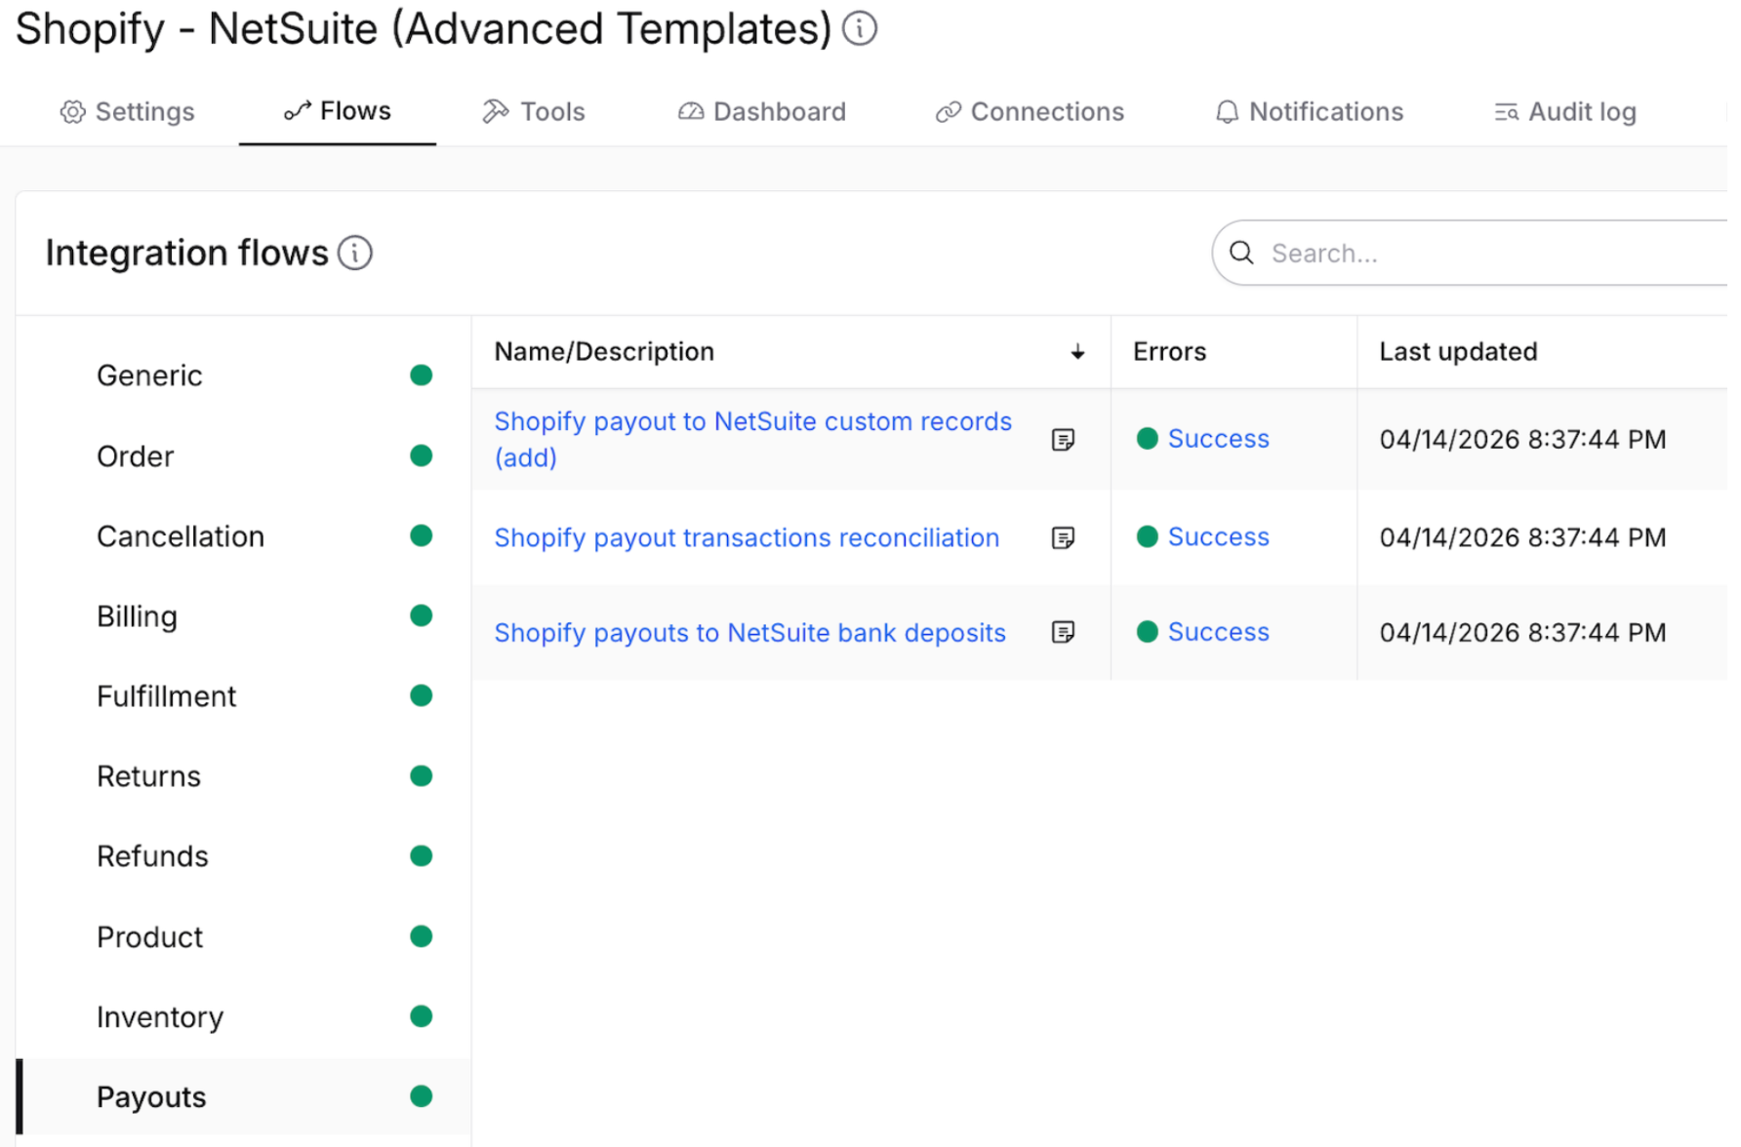This screenshot has width=1741, height=1147.
Task: Click Success status for custom records (add) flow
Action: [1203, 439]
